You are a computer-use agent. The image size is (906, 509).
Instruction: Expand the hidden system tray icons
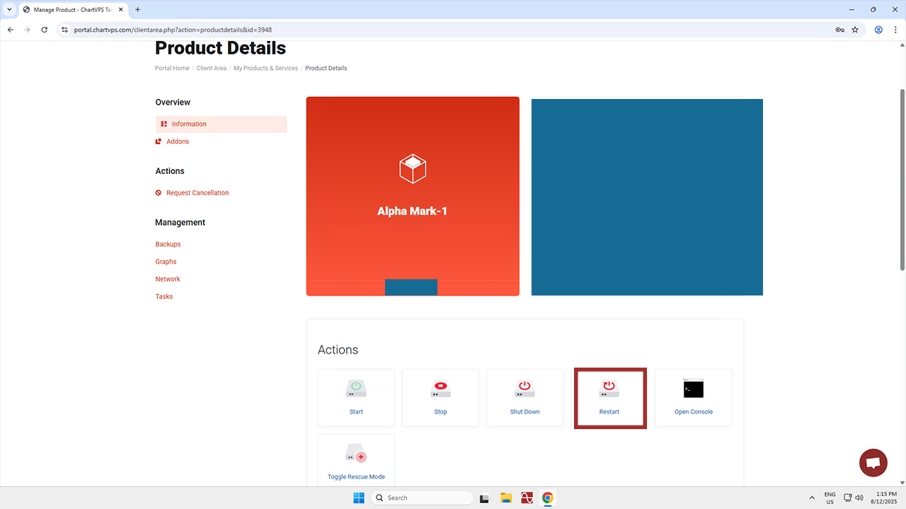coord(812,498)
